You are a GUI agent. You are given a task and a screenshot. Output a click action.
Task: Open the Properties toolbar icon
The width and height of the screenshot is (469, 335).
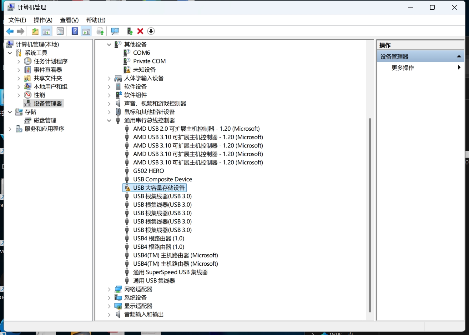[x=60, y=31]
